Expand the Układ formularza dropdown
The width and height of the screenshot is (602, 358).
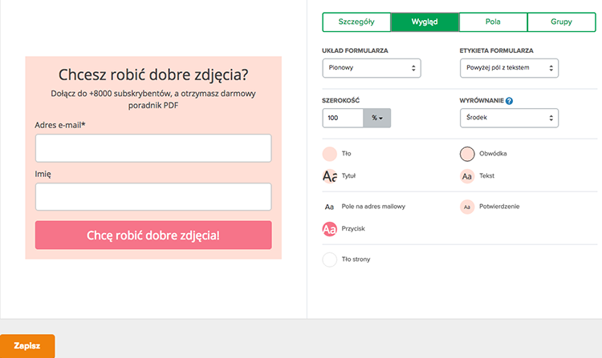pyautogui.click(x=372, y=68)
